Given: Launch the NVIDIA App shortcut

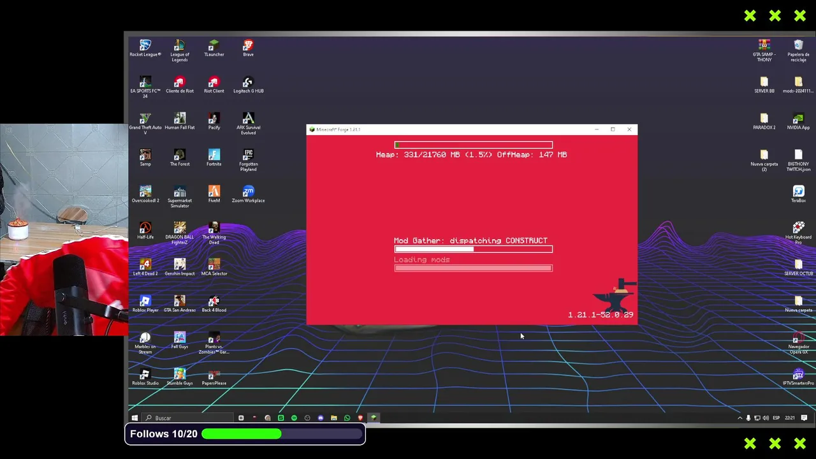Looking at the screenshot, I should pyautogui.click(x=799, y=121).
